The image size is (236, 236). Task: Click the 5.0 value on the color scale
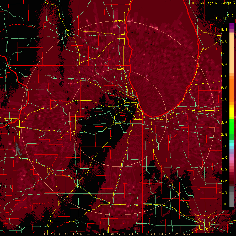[x=224, y=99]
